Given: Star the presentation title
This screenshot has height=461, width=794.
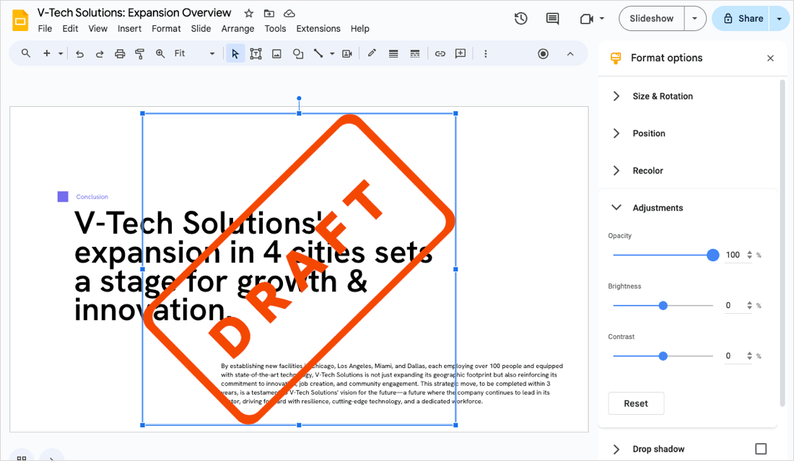Looking at the screenshot, I should [x=248, y=13].
